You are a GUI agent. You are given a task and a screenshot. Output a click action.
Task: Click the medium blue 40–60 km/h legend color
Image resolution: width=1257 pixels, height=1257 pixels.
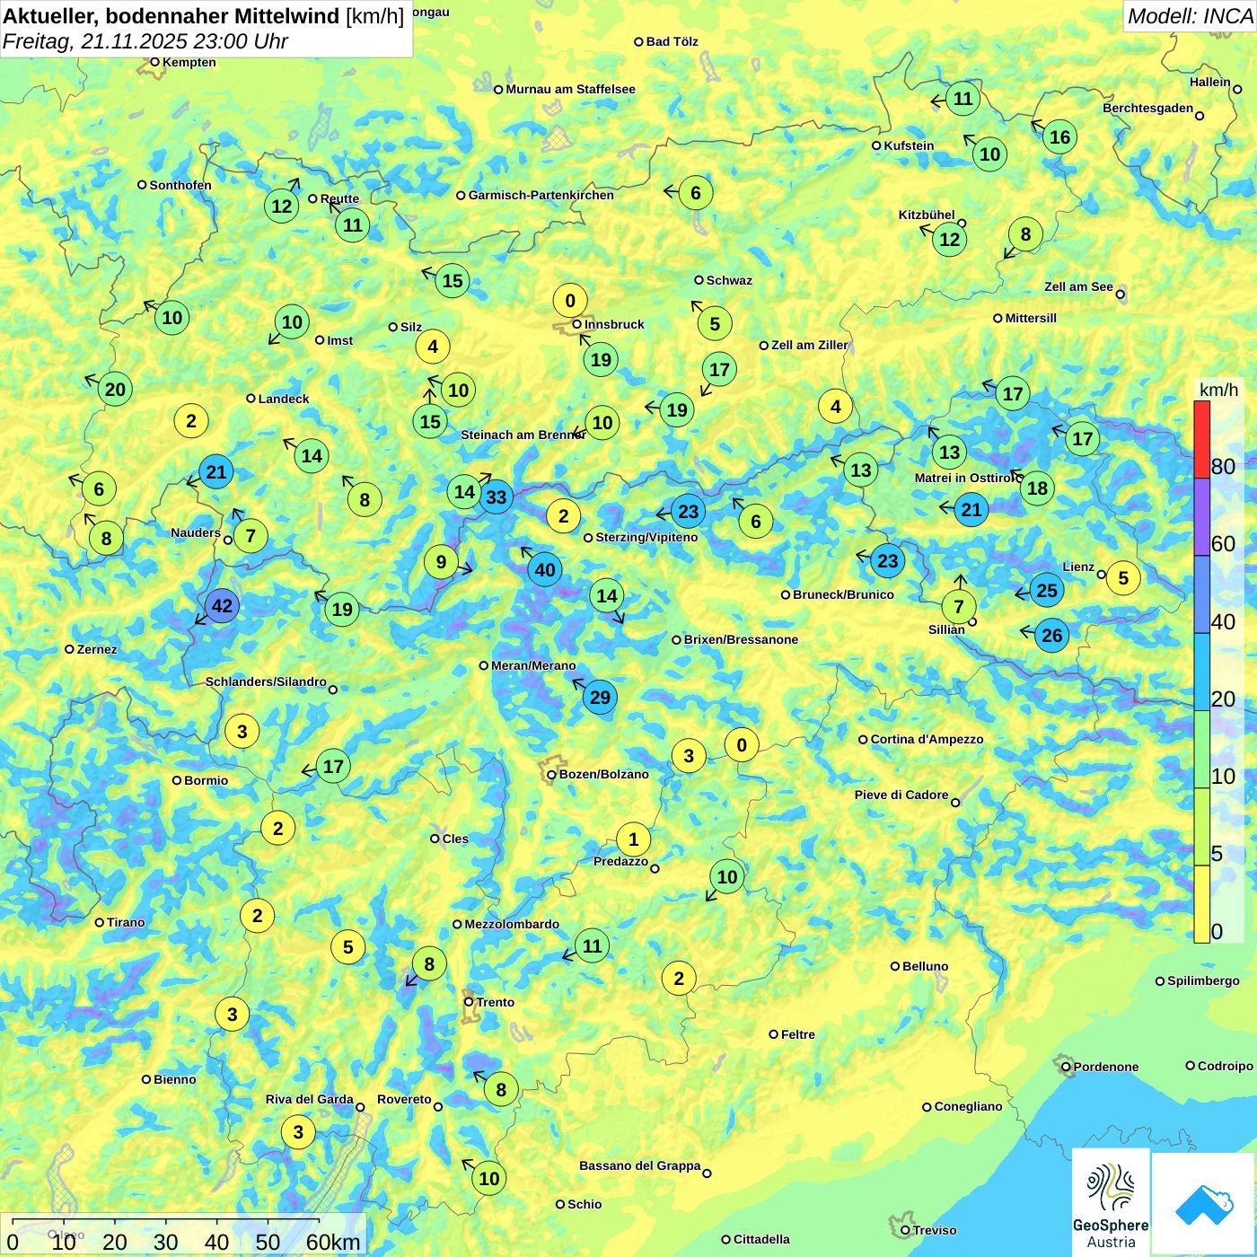[1201, 594]
